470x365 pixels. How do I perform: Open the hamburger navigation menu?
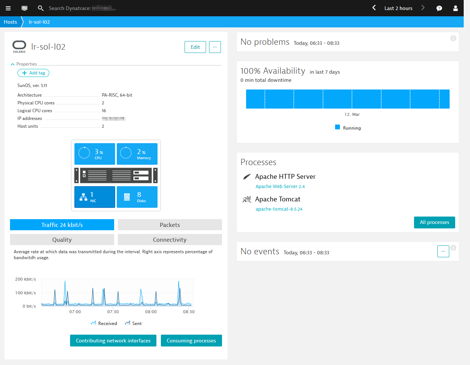click(x=8, y=8)
